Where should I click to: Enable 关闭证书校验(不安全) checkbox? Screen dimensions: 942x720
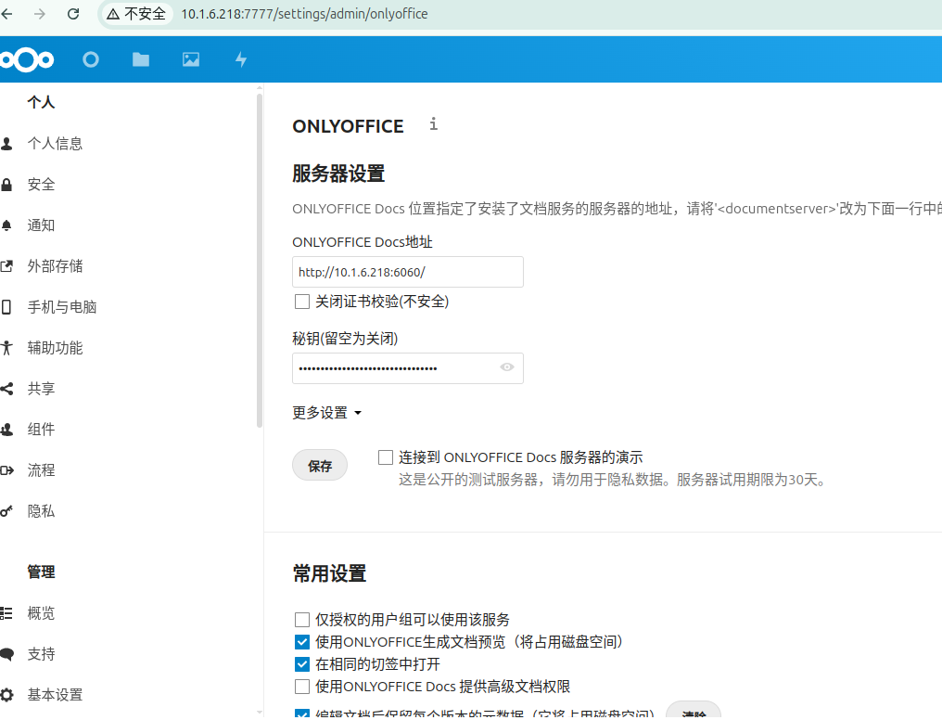click(x=302, y=302)
